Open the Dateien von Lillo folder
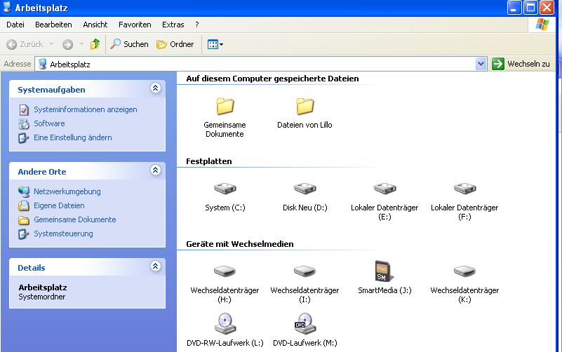 pyautogui.click(x=305, y=106)
